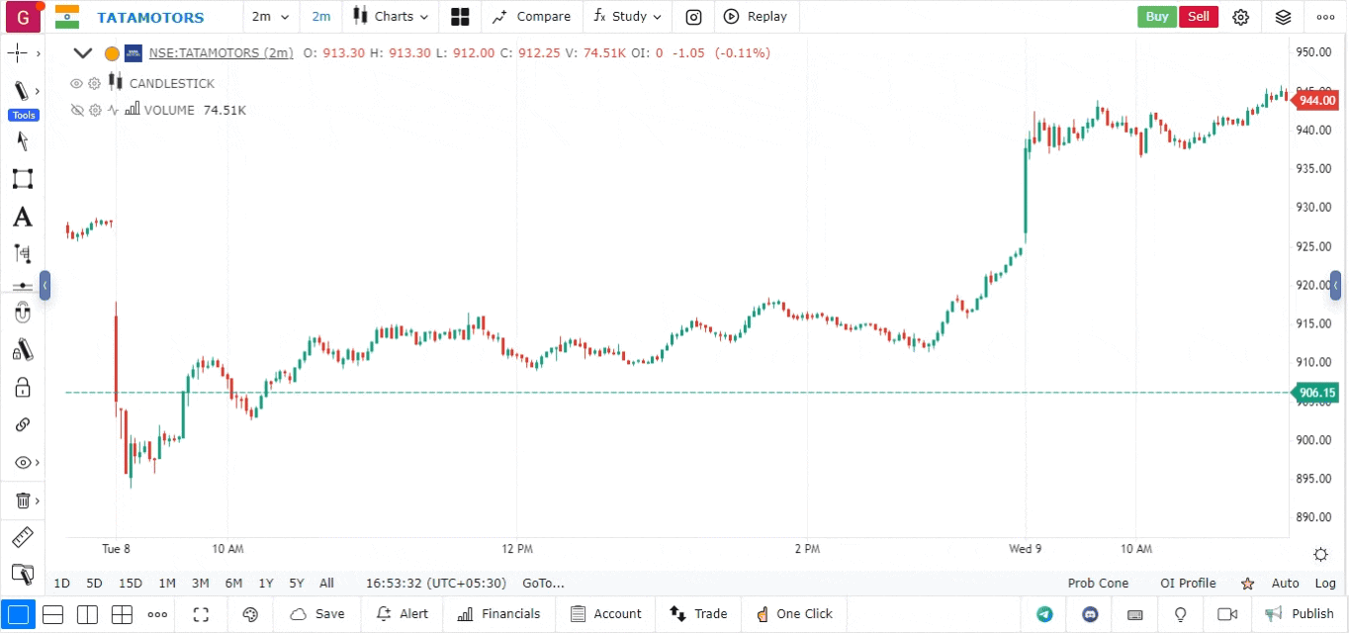
Task: Take a chart snapshot with the camera icon
Action: [692, 17]
